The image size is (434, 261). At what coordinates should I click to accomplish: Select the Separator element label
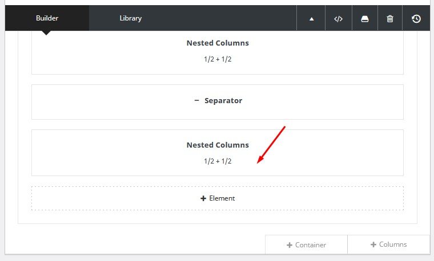223,101
